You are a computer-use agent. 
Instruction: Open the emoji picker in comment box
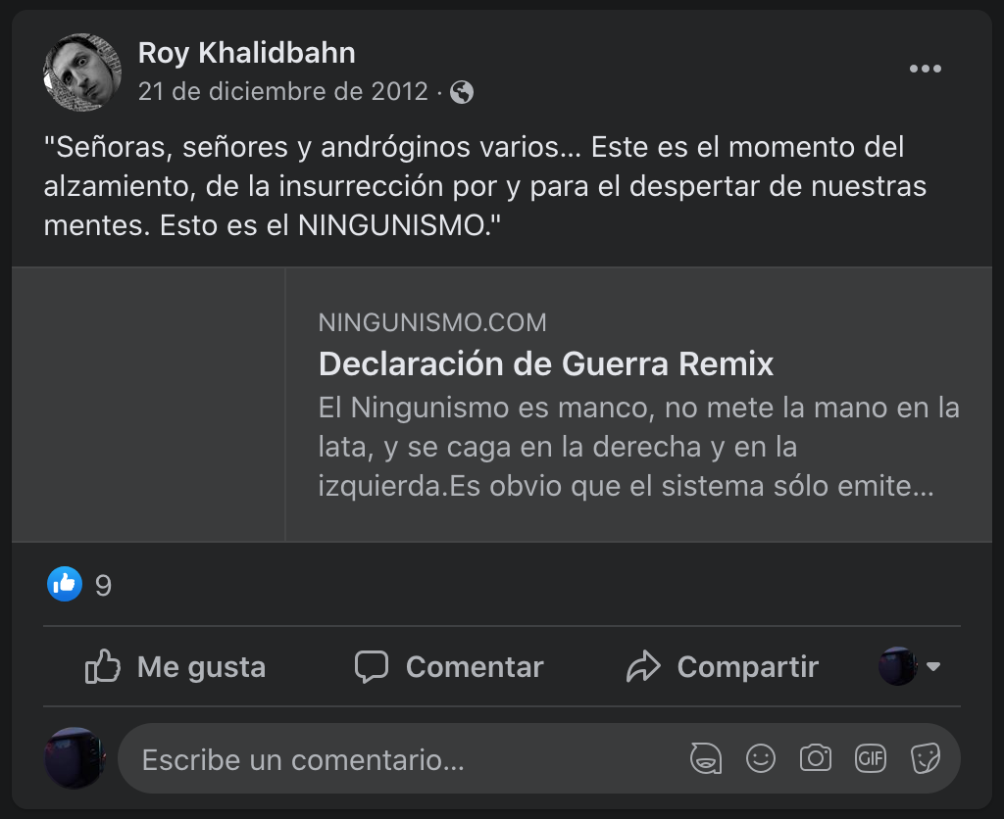[x=761, y=758]
